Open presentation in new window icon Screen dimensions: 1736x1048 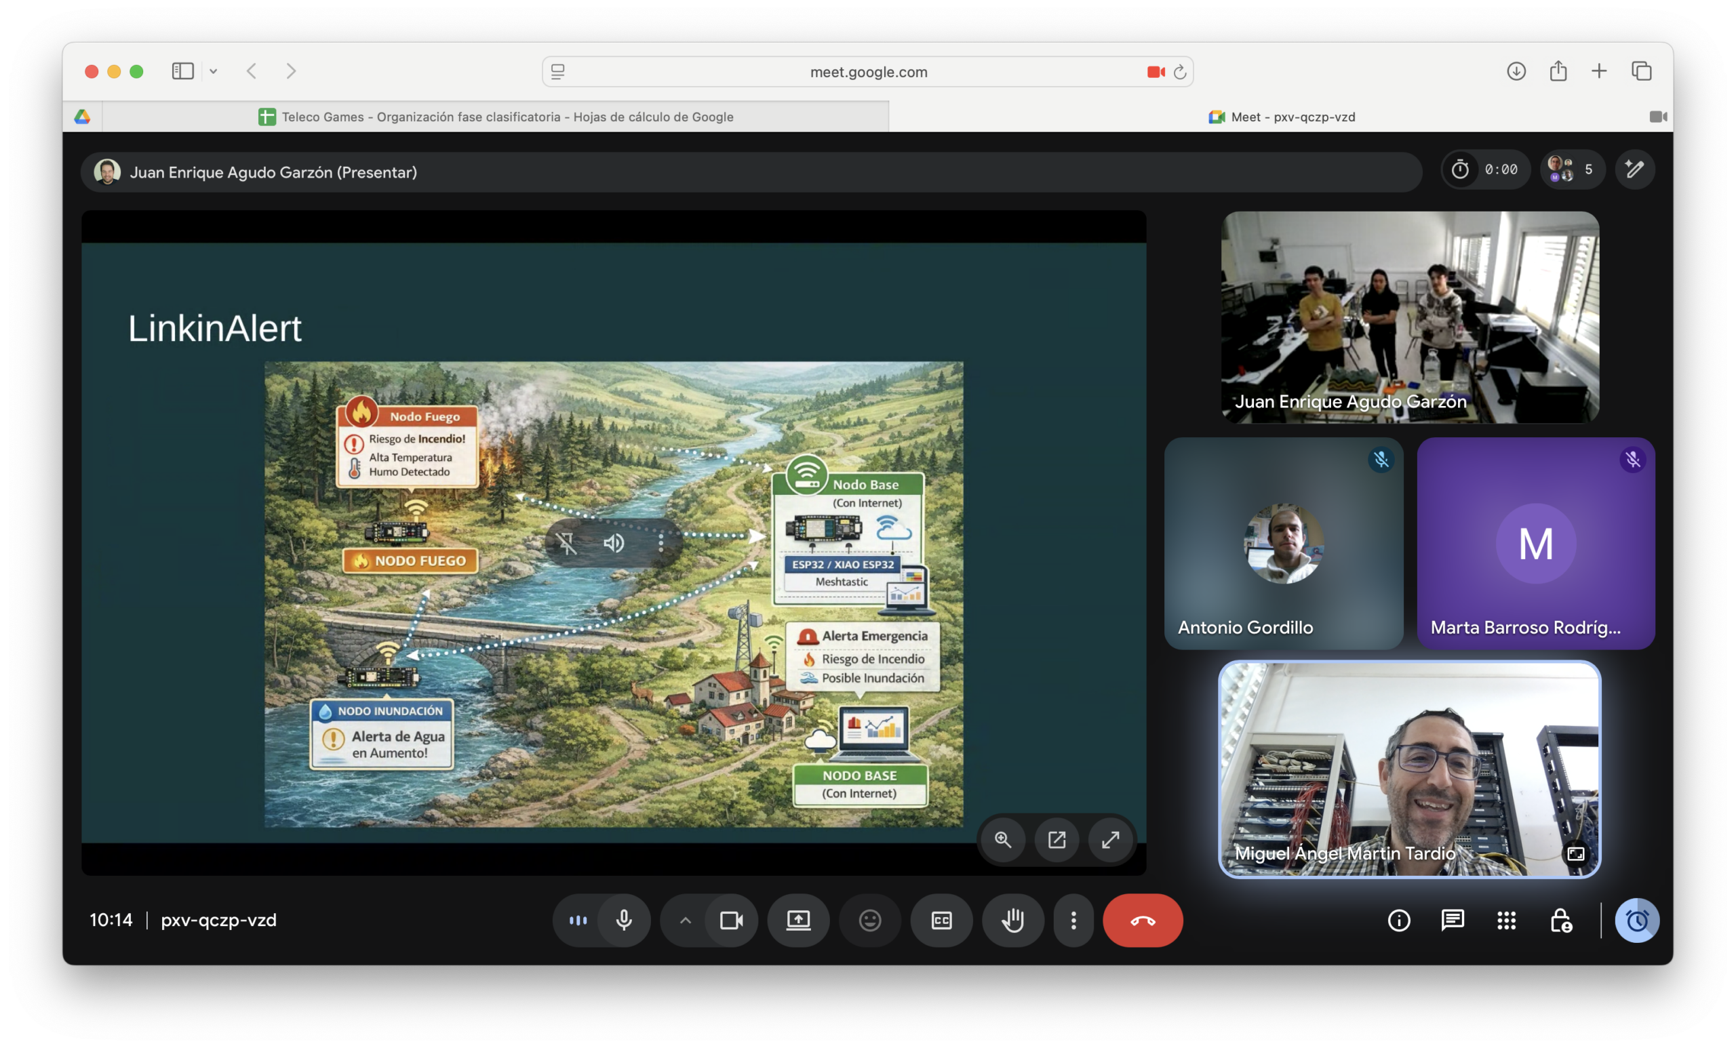(x=1056, y=839)
